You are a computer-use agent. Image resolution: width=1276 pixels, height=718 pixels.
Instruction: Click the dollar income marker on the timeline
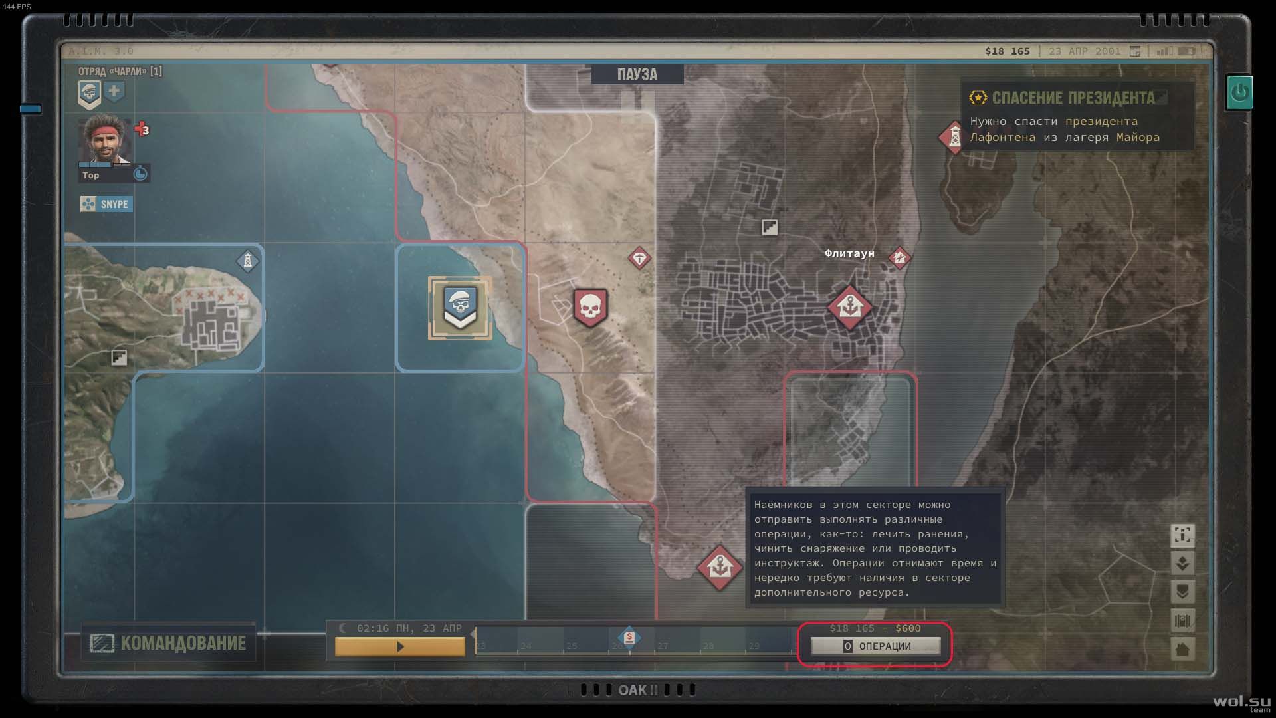point(629,638)
